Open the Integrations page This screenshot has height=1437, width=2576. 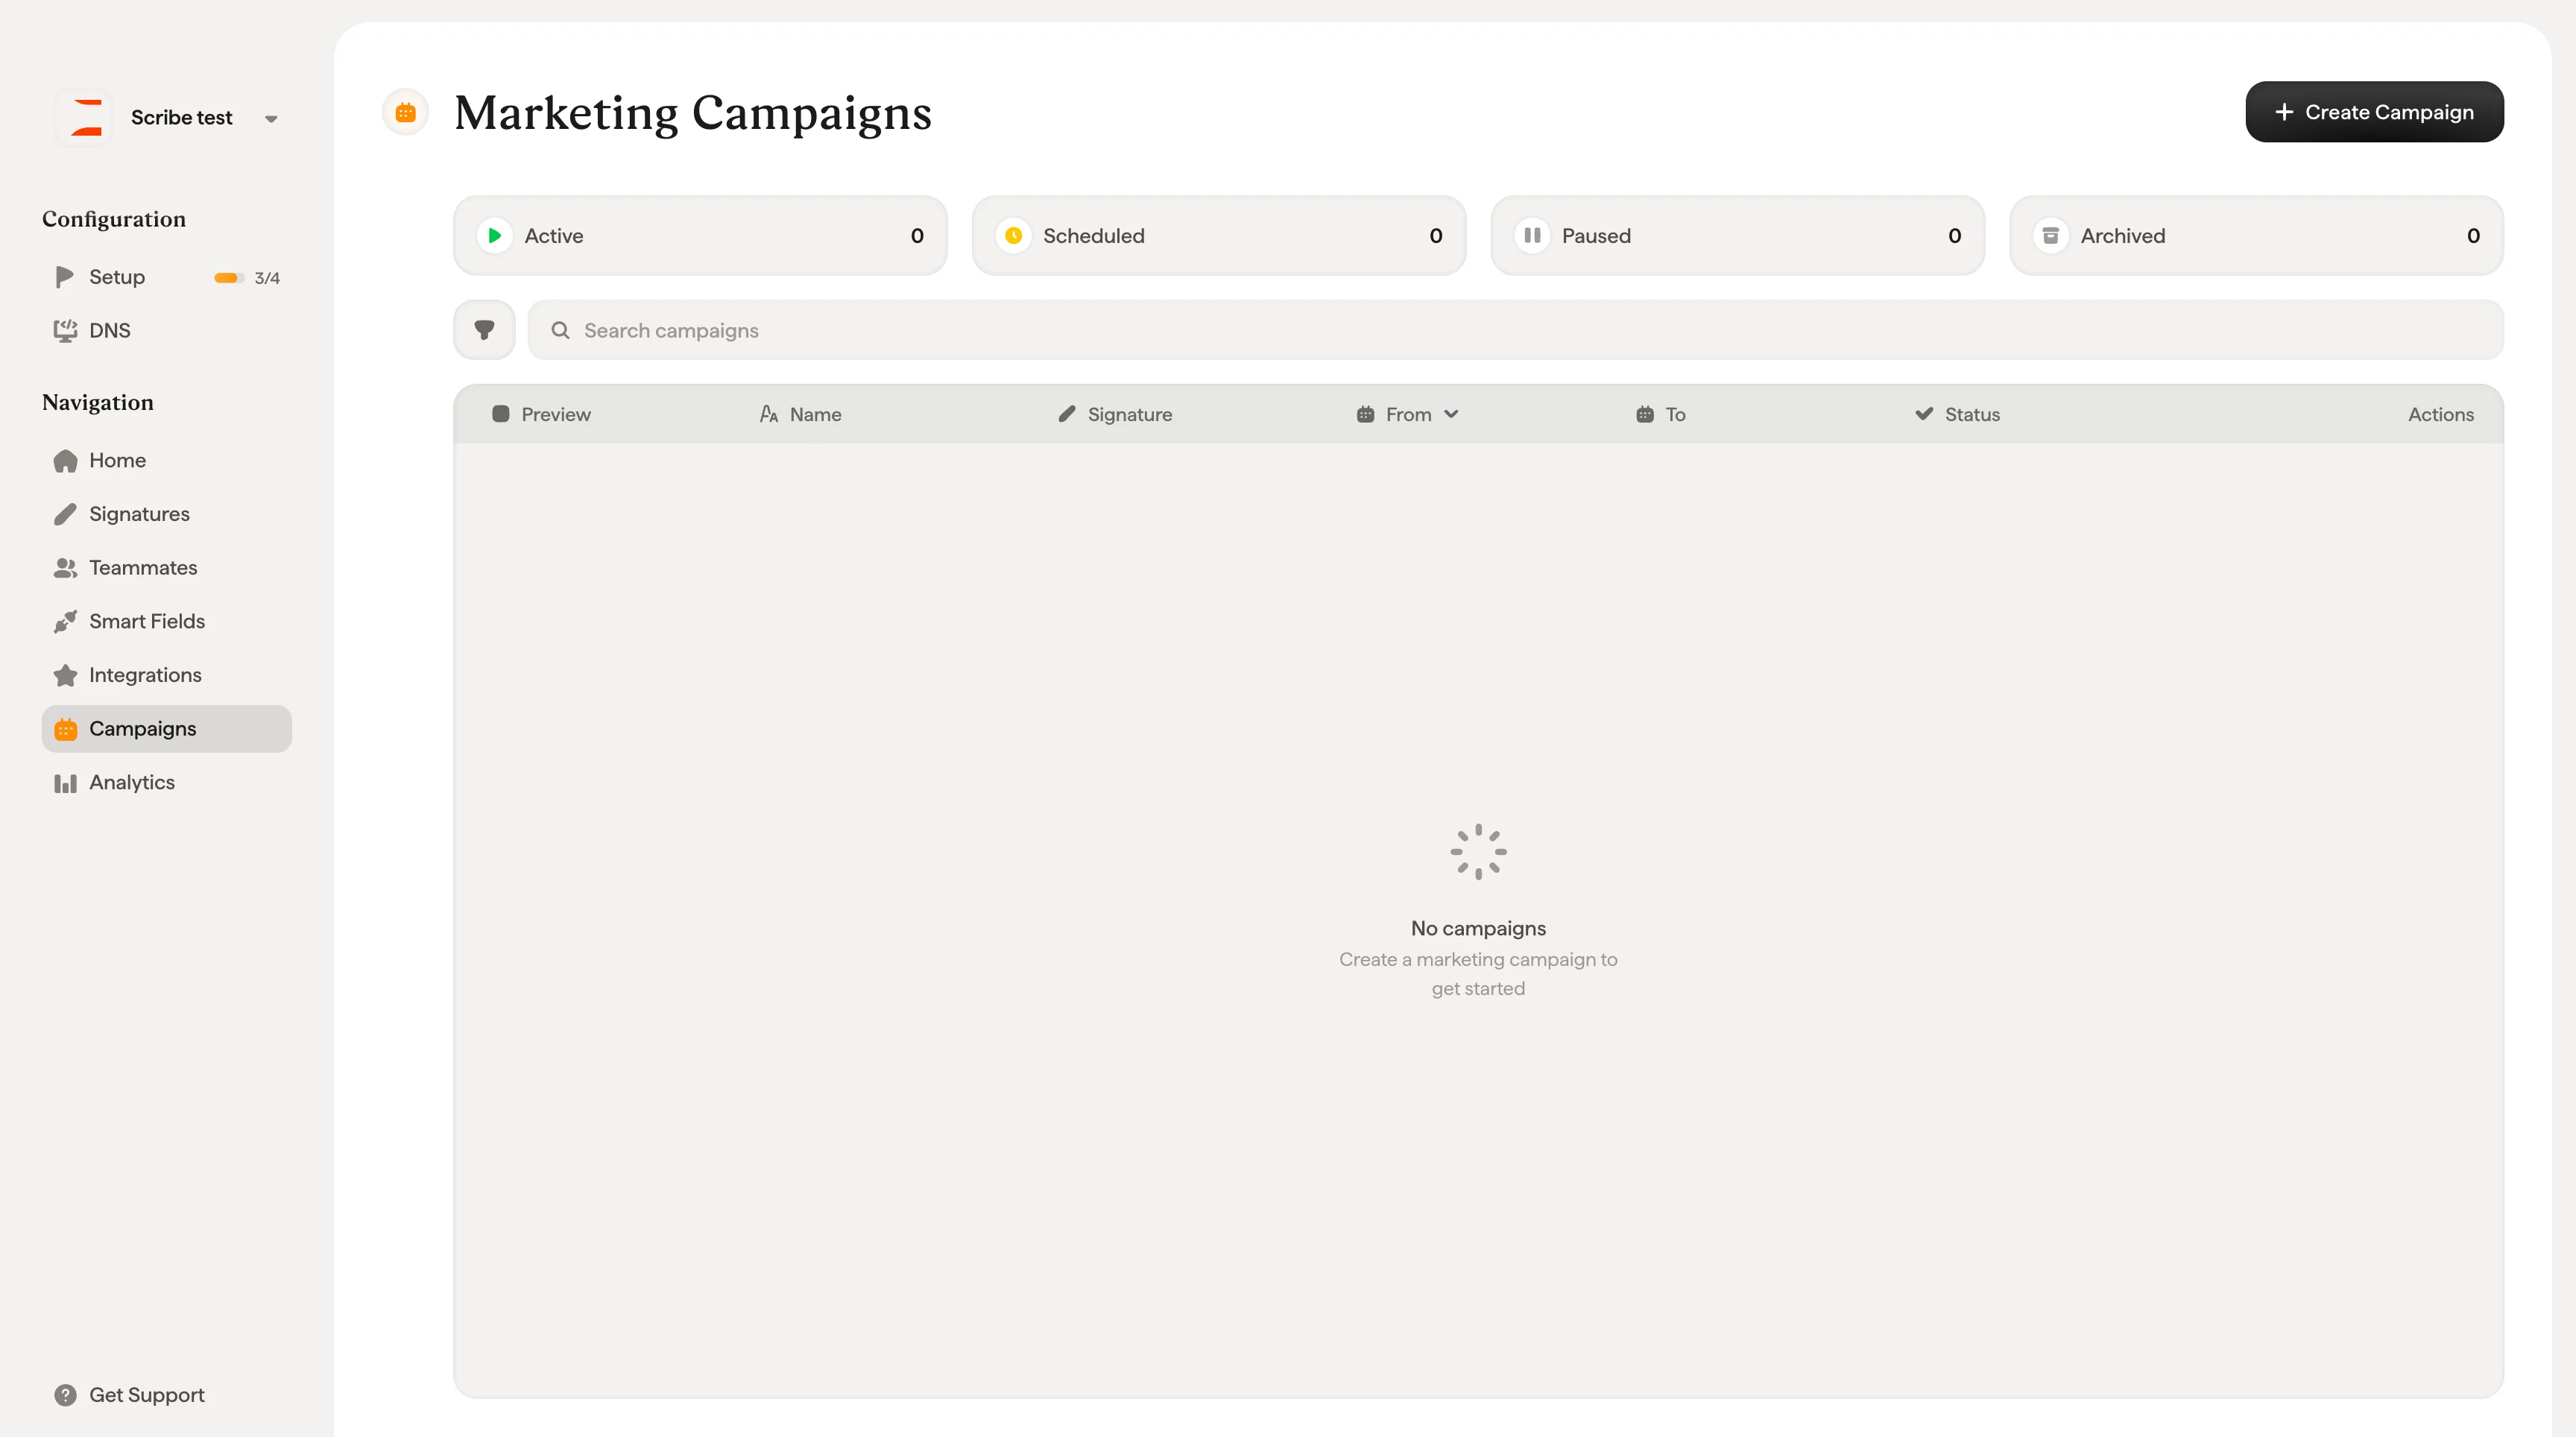[x=167, y=676]
